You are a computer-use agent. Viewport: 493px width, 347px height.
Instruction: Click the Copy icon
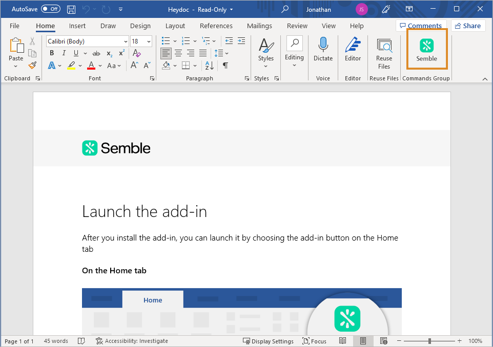click(32, 53)
